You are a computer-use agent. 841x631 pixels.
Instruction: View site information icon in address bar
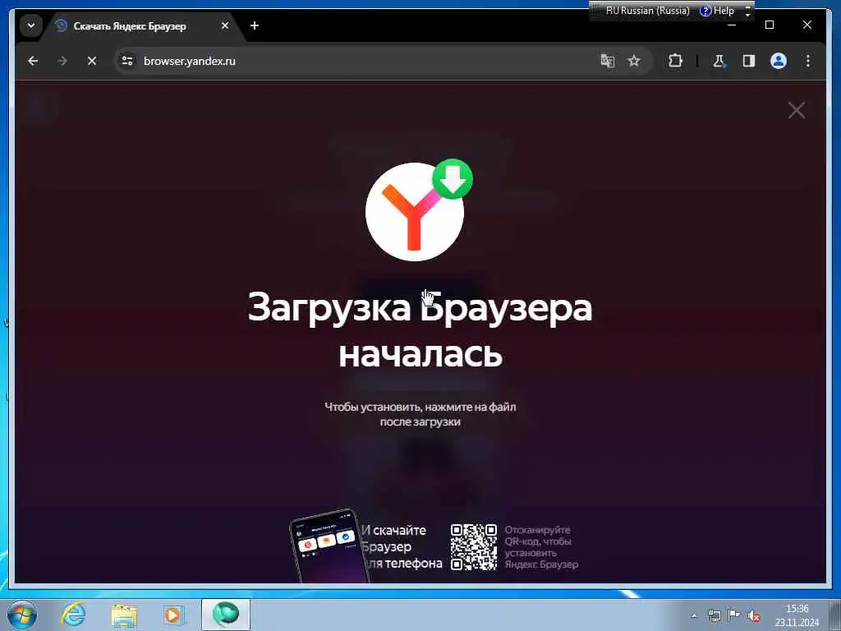coord(127,61)
